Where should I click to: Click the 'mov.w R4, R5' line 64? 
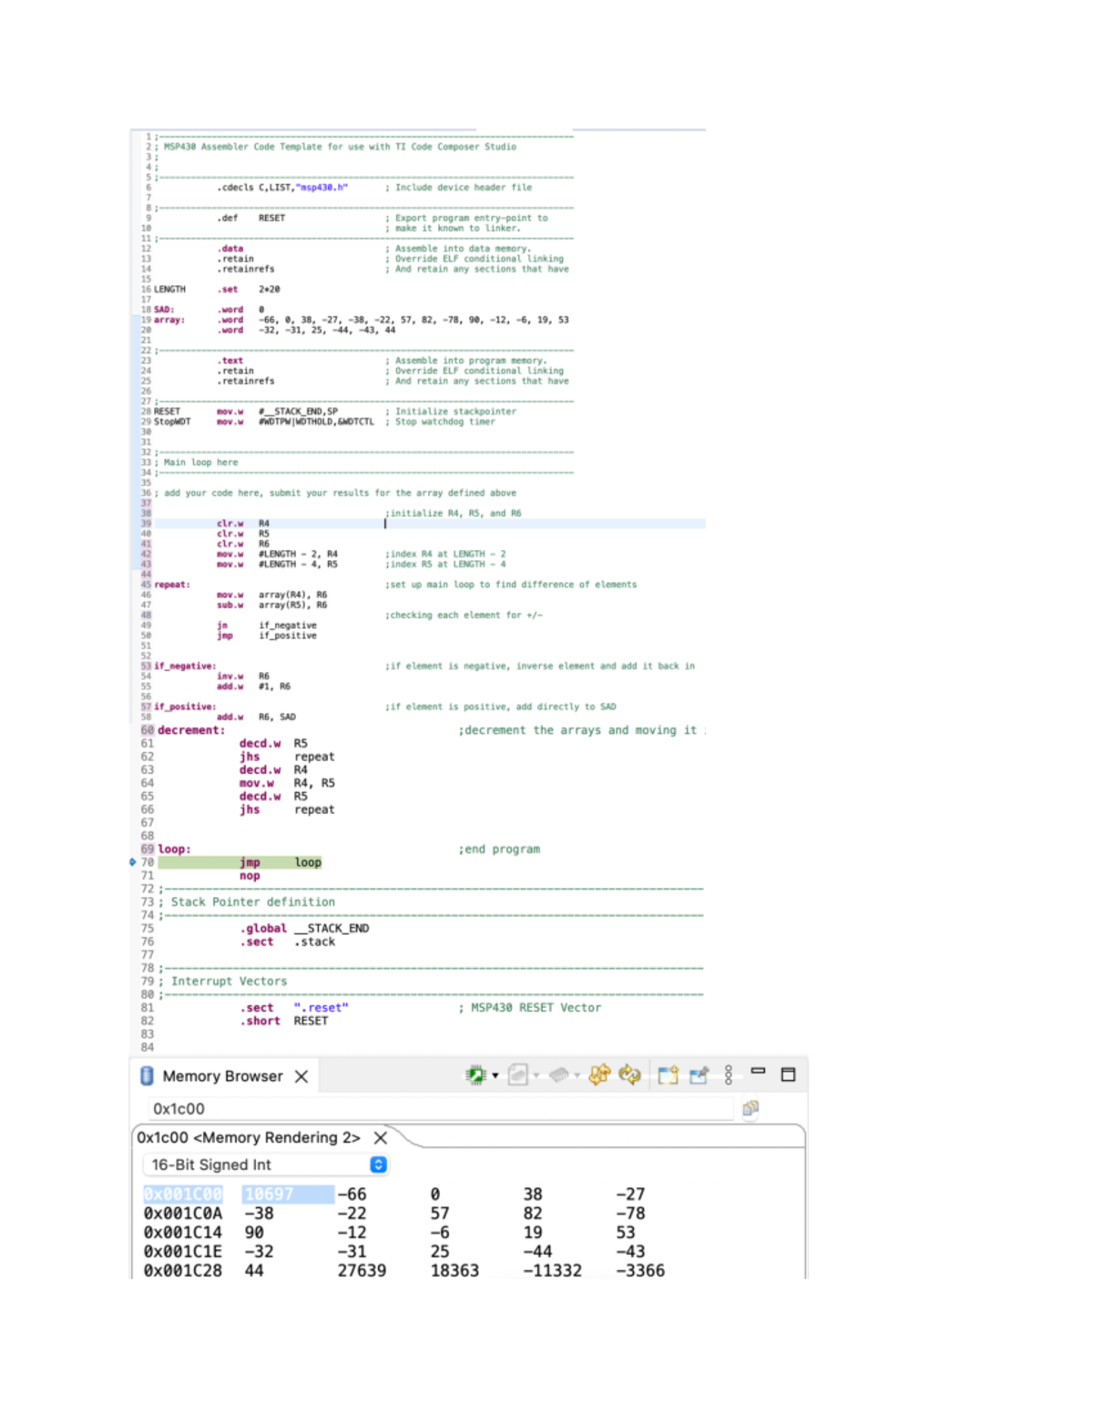point(287,783)
